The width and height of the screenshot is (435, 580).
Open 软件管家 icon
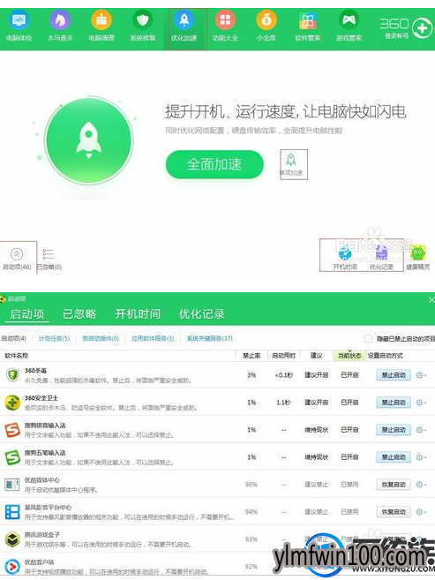point(307,20)
